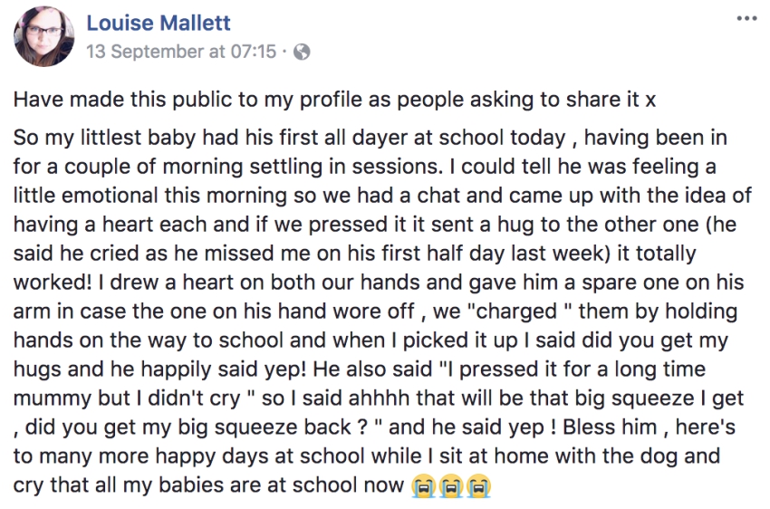
Task: Open the three-dot post options menu
Action: coord(746,19)
